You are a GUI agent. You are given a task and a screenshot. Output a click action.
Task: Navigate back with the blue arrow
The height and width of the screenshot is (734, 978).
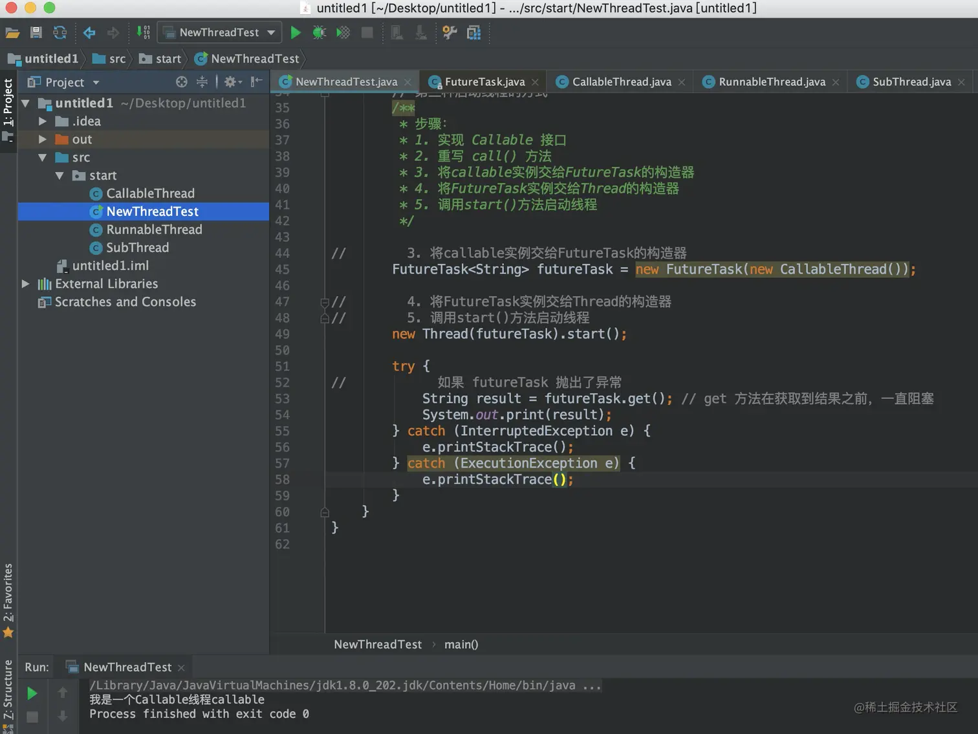[89, 32]
